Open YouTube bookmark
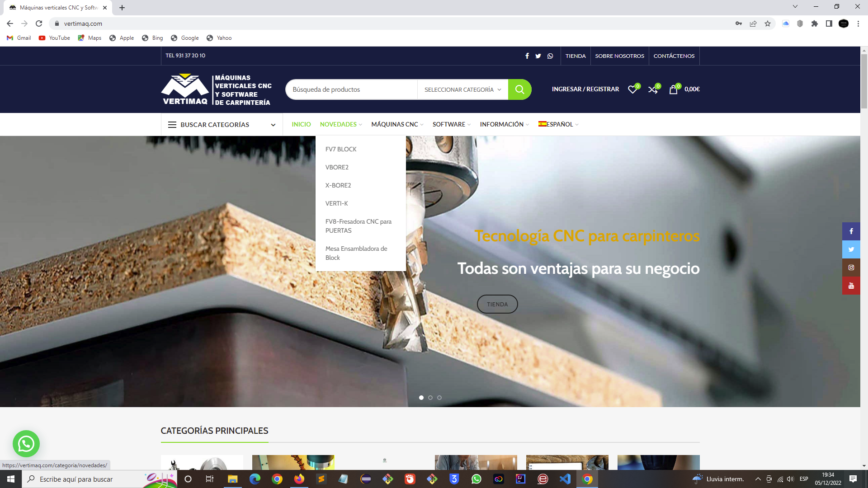Image resolution: width=868 pixels, height=488 pixels. click(54, 38)
